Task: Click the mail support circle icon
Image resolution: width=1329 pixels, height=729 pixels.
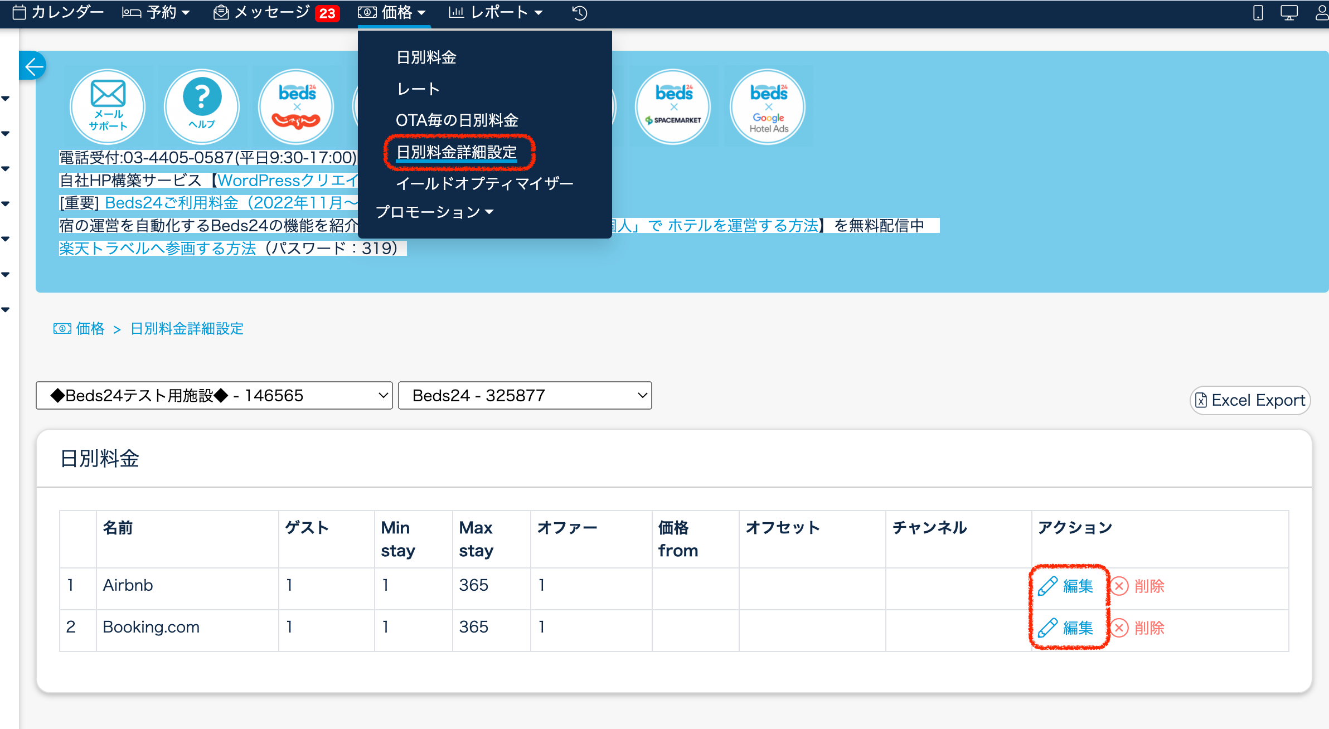Action: tap(108, 106)
